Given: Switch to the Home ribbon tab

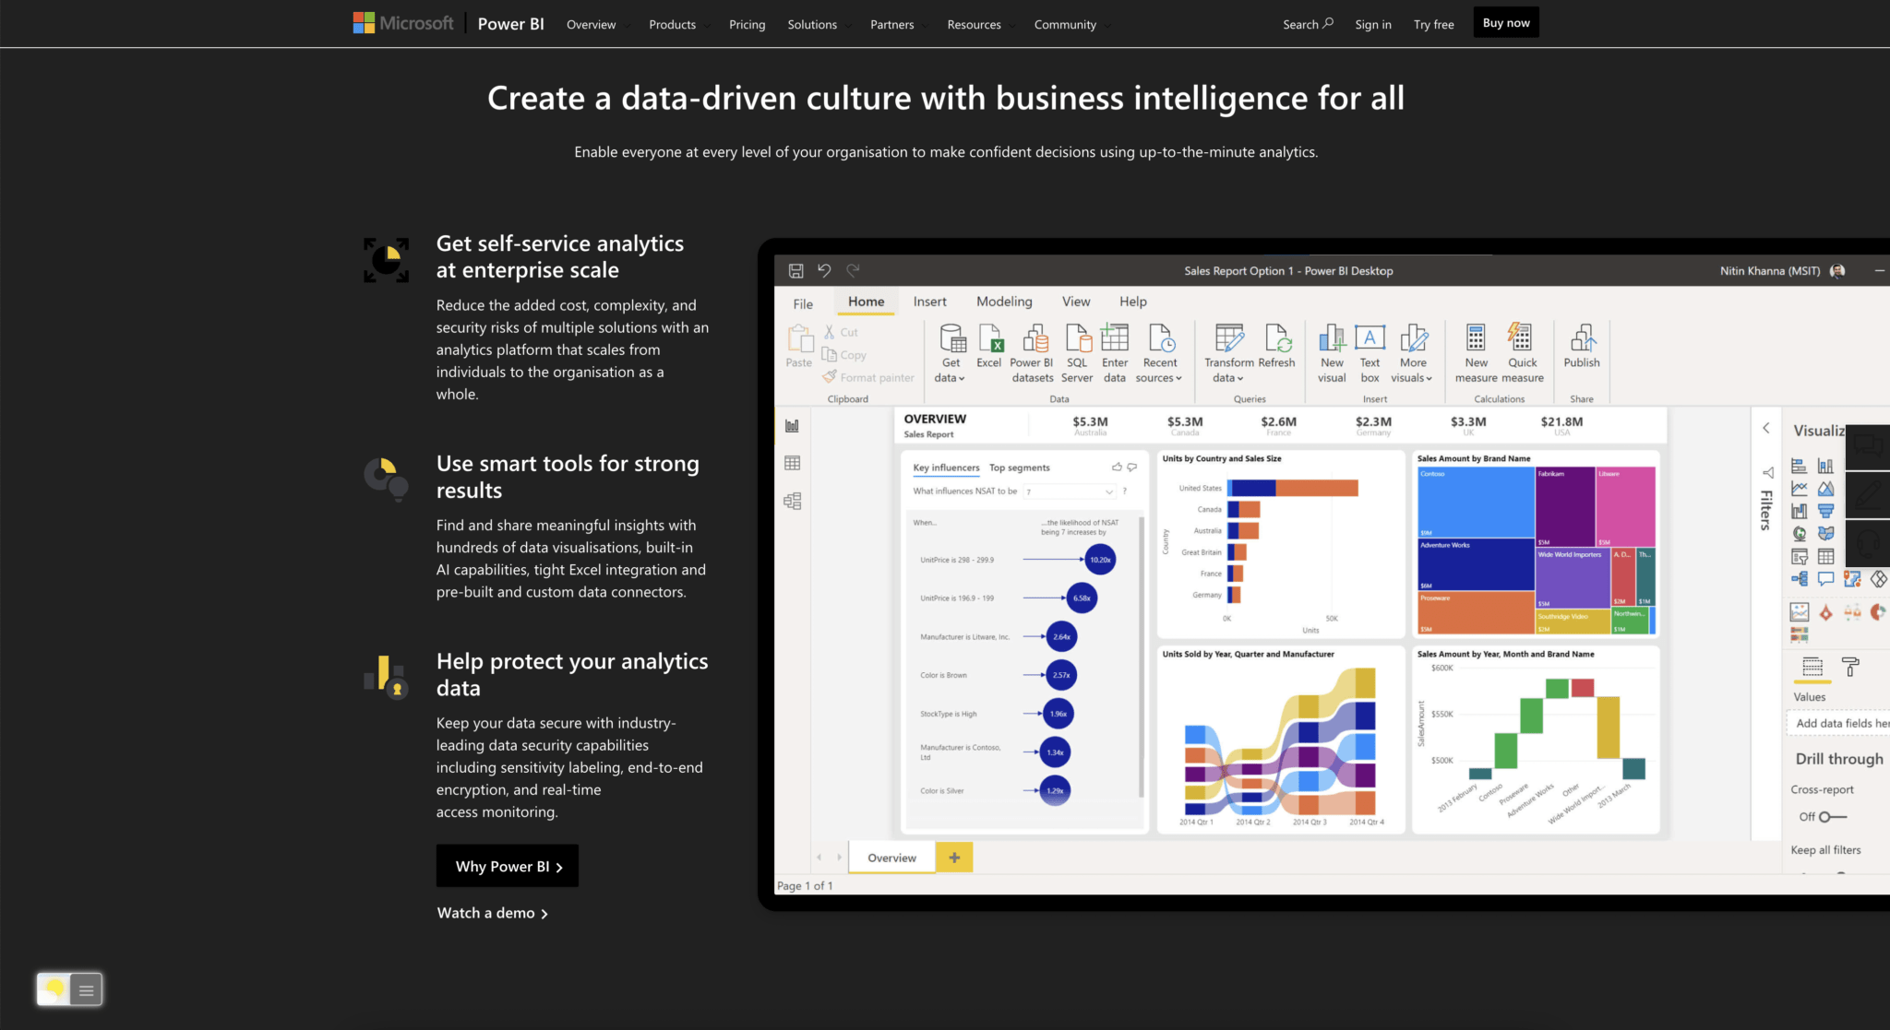Looking at the screenshot, I should coord(866,302).
